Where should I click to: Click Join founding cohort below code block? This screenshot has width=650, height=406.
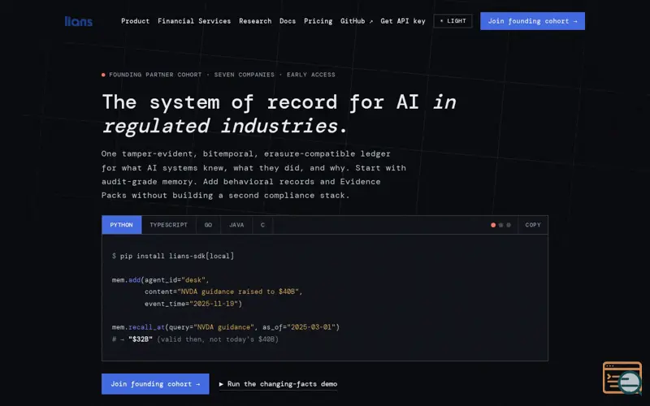tap(155, 384)
